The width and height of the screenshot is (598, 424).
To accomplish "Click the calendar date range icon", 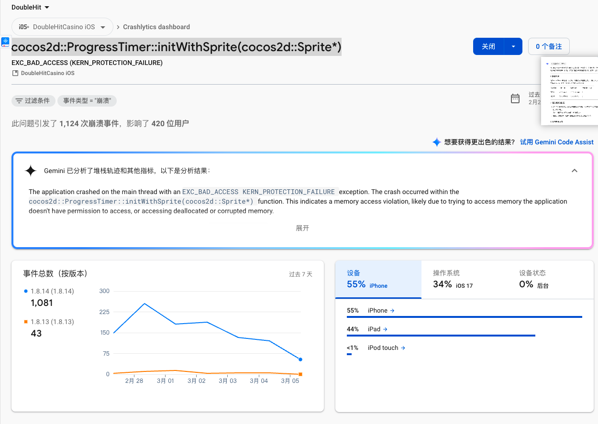I will pos(515,98).
